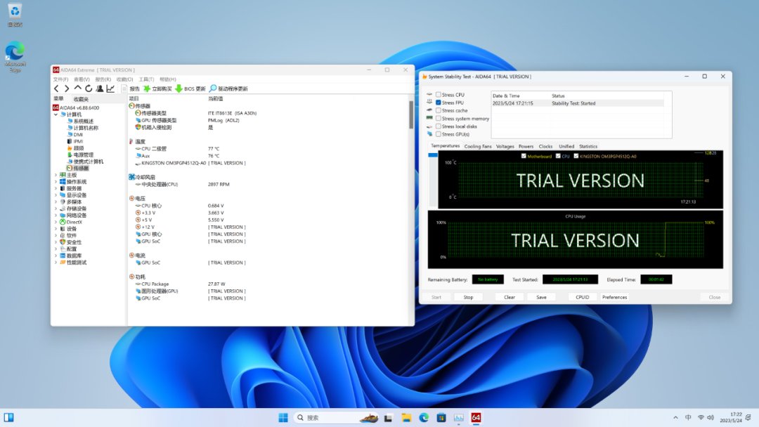Expand the 存储设备 tree node
Image resolution: width=759 pixels, height=427 pixels.
pyautogui.click(x=56, y=209)
